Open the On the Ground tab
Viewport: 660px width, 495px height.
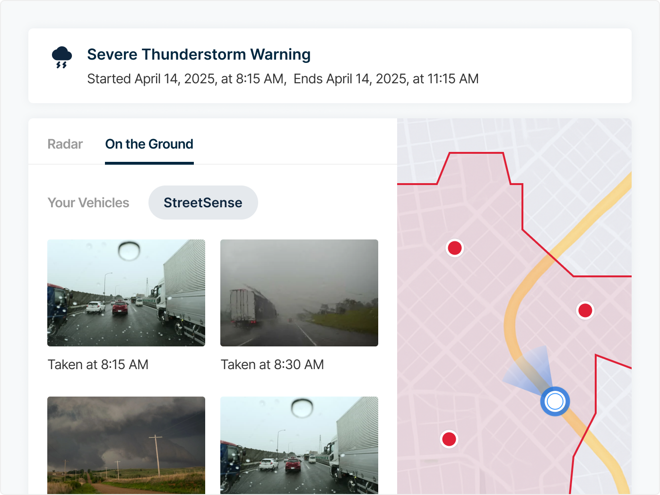click(x=149, y=144)
